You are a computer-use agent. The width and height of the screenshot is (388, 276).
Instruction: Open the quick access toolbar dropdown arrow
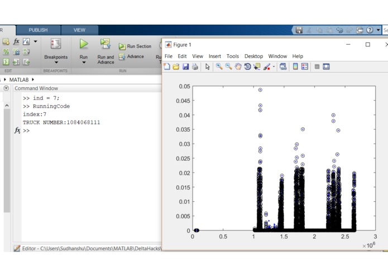click(378, 30)
